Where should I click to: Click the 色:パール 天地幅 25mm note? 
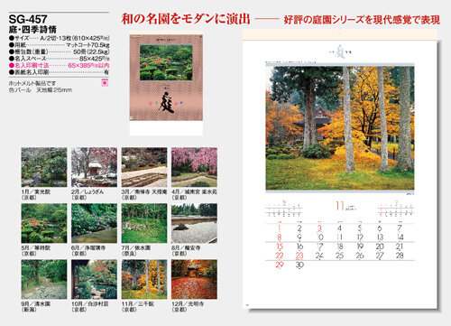pyautogui.click(x=41, y=90)
